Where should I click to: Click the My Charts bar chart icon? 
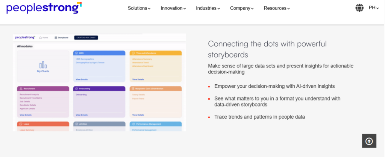point(43,65)
